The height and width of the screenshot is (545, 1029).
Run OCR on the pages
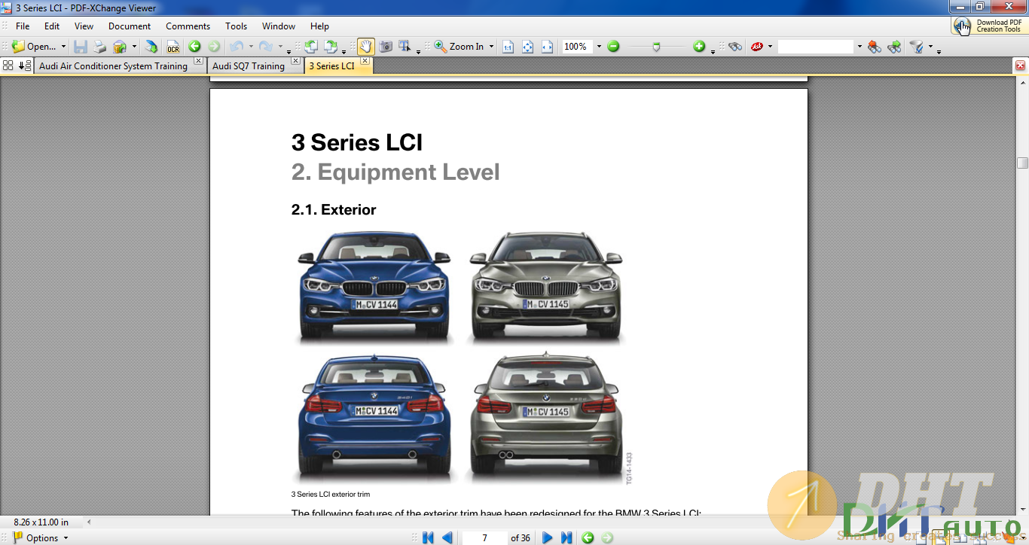pyautogui.click(x=173, y=47)
